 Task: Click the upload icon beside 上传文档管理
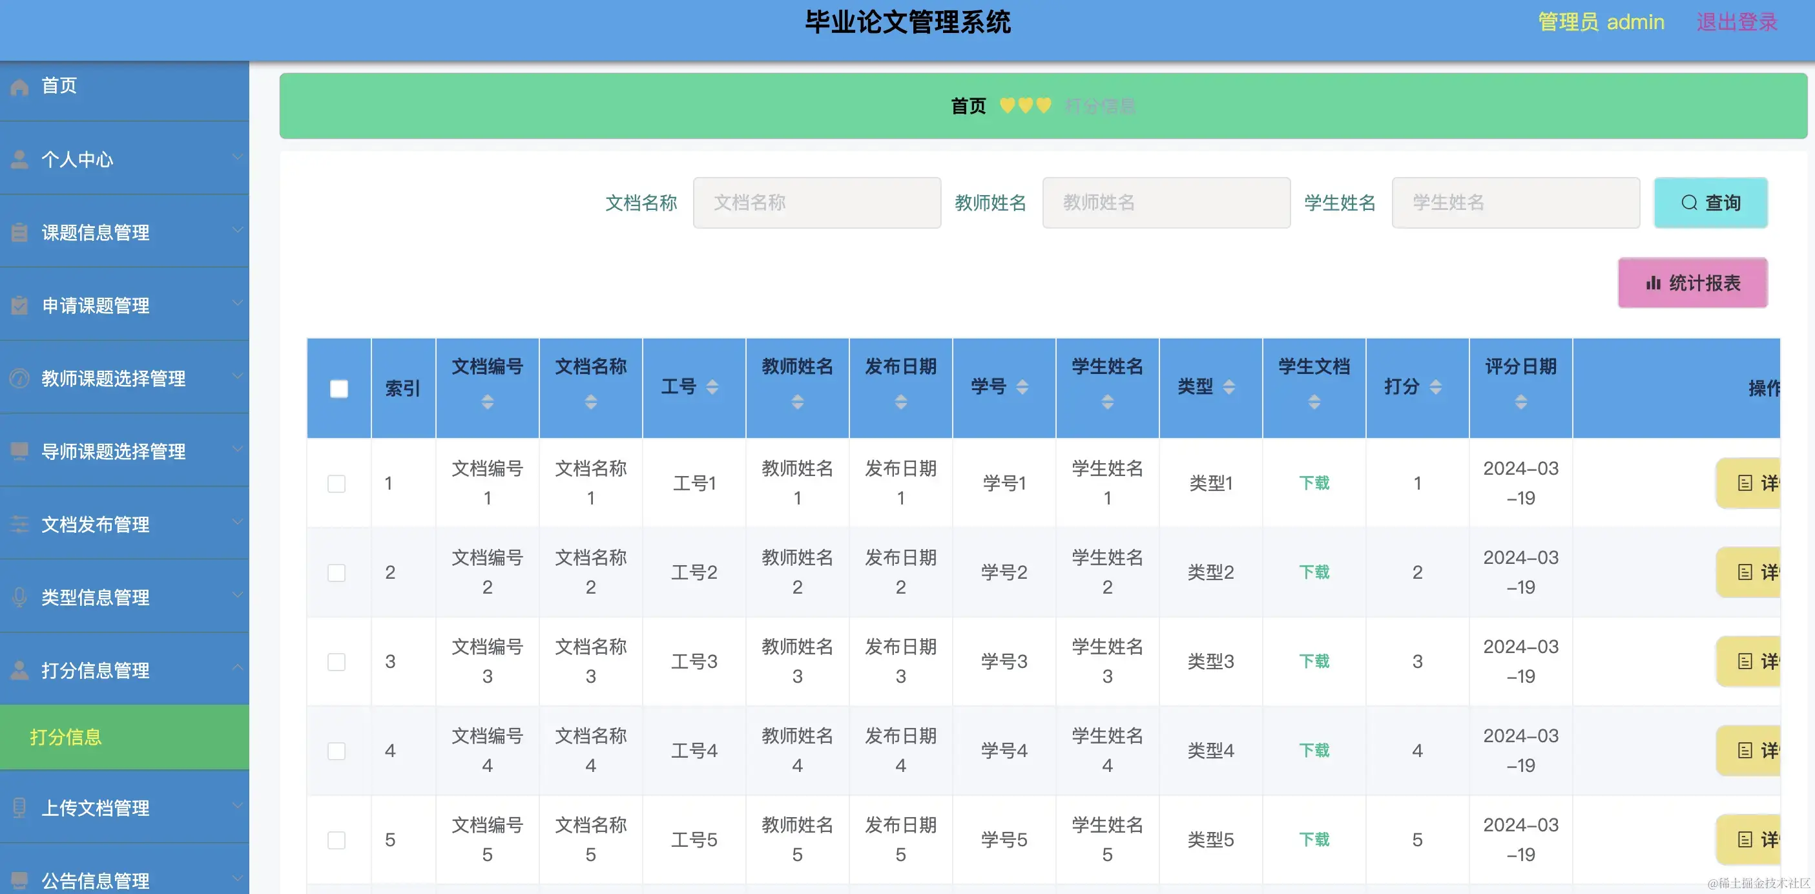point(19,807)
